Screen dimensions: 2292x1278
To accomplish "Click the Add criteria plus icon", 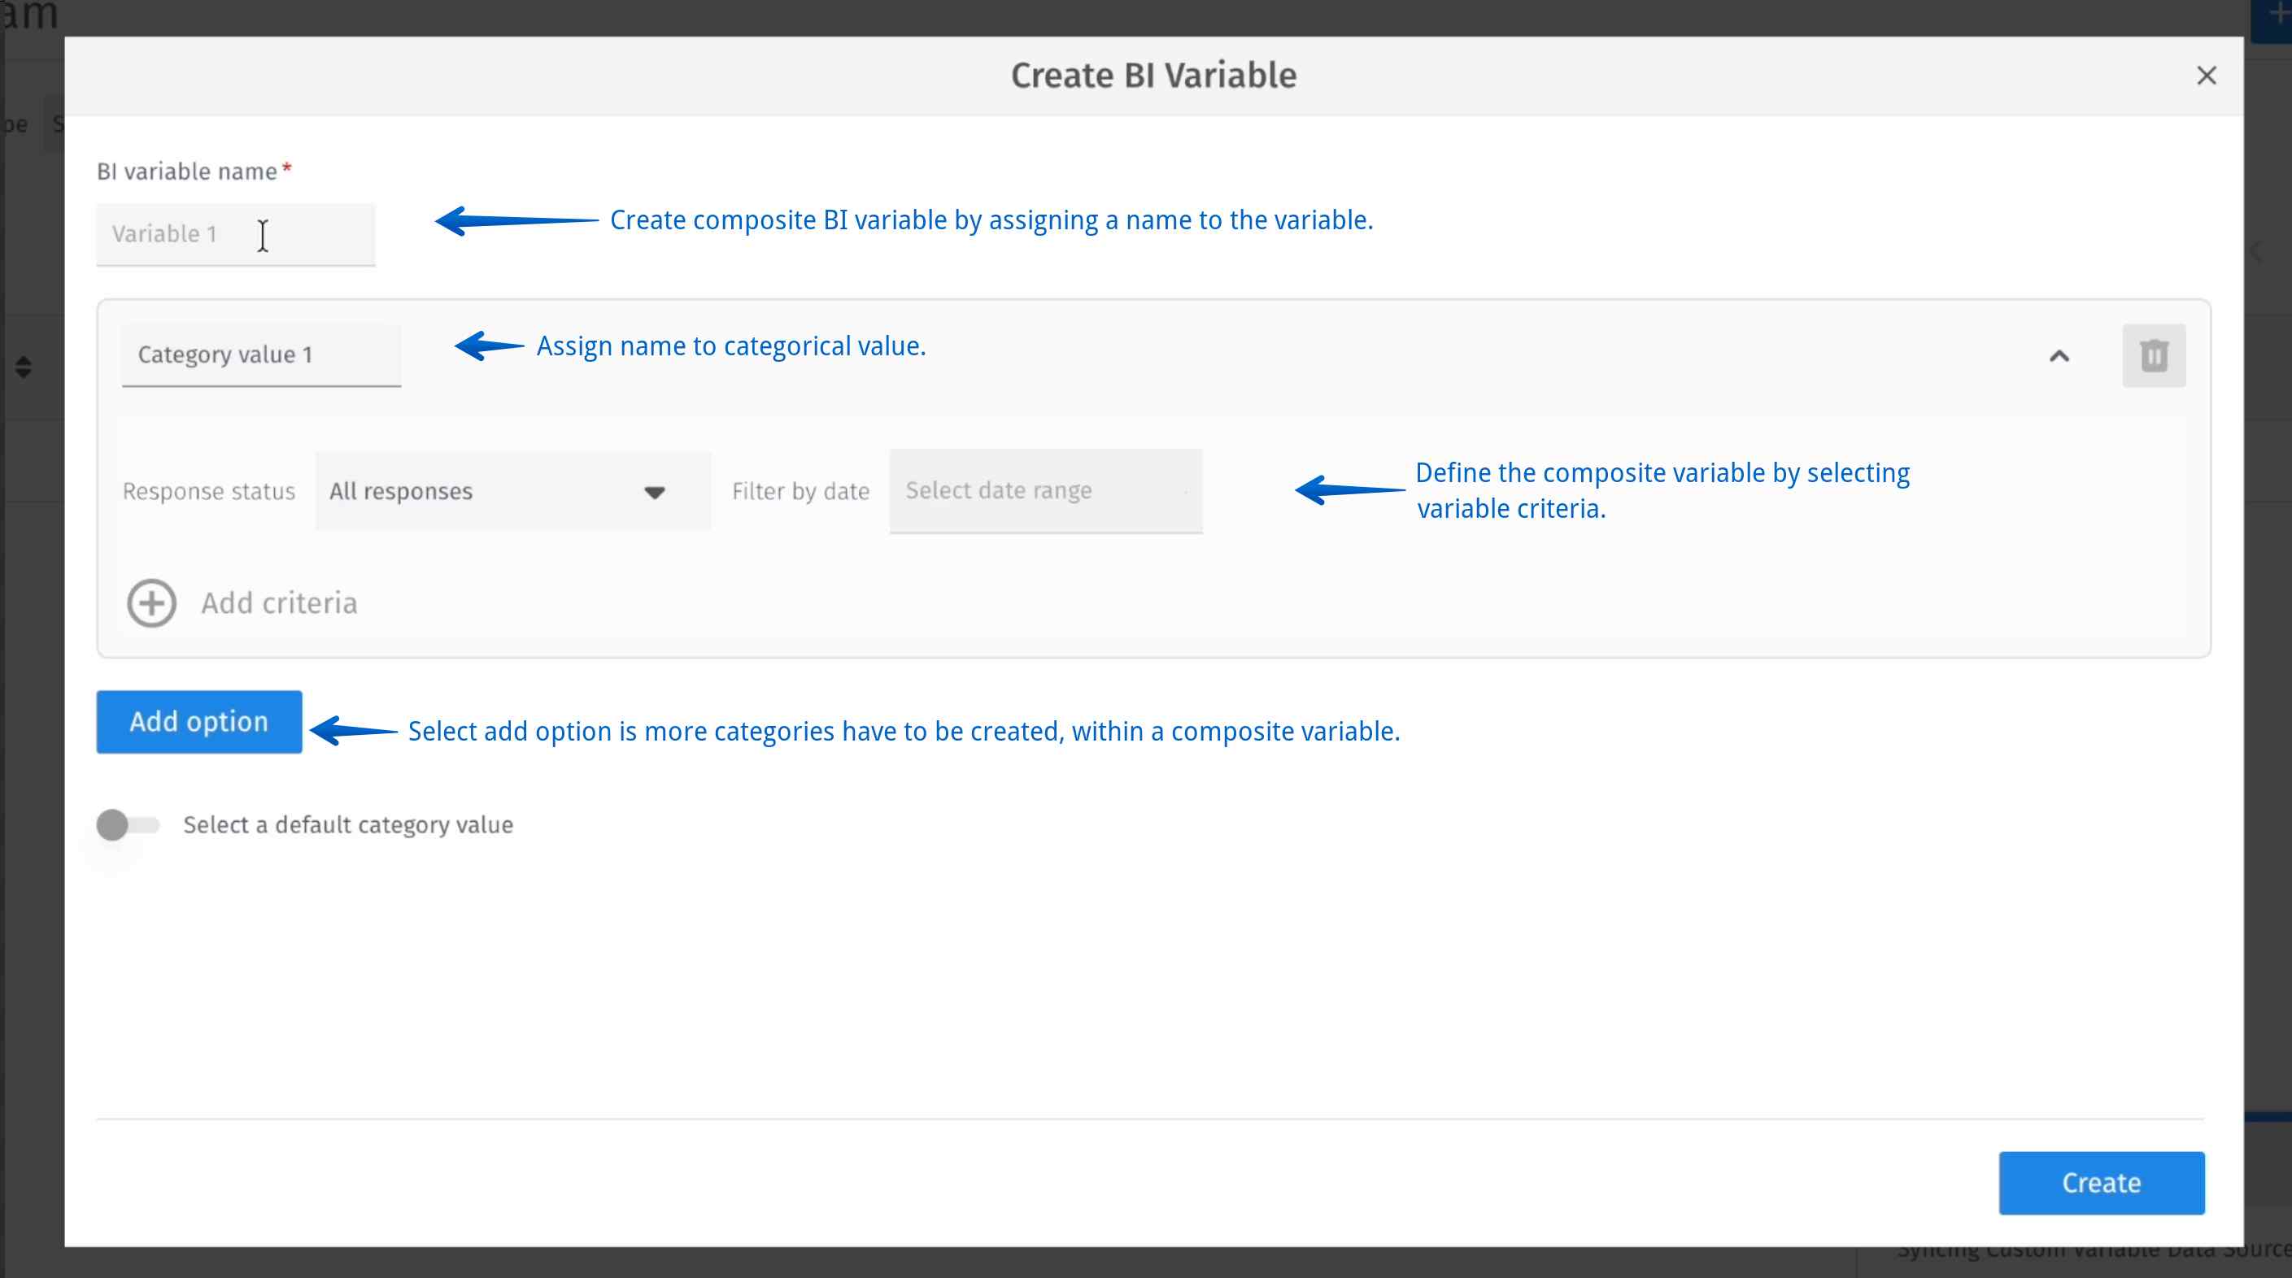I will [150, 602].
